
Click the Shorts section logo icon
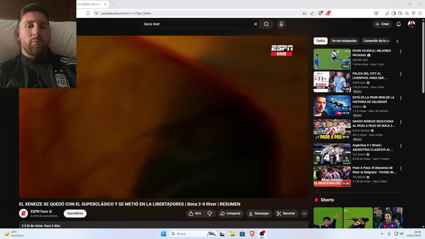[x=316, y=200]
